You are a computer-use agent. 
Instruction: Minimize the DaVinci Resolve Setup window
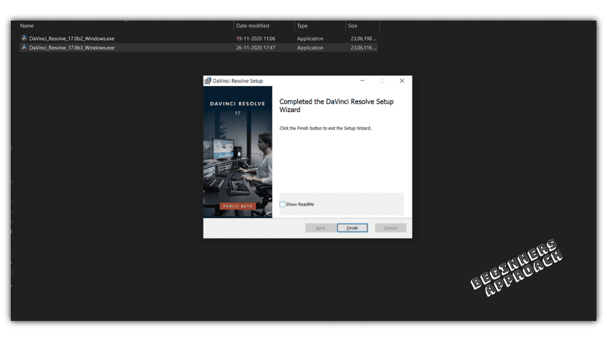pyautogui.click(x=362, y=81)
